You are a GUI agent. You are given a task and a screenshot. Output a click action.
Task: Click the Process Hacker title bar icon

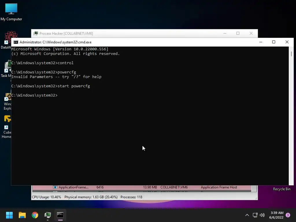coord(36,34)
